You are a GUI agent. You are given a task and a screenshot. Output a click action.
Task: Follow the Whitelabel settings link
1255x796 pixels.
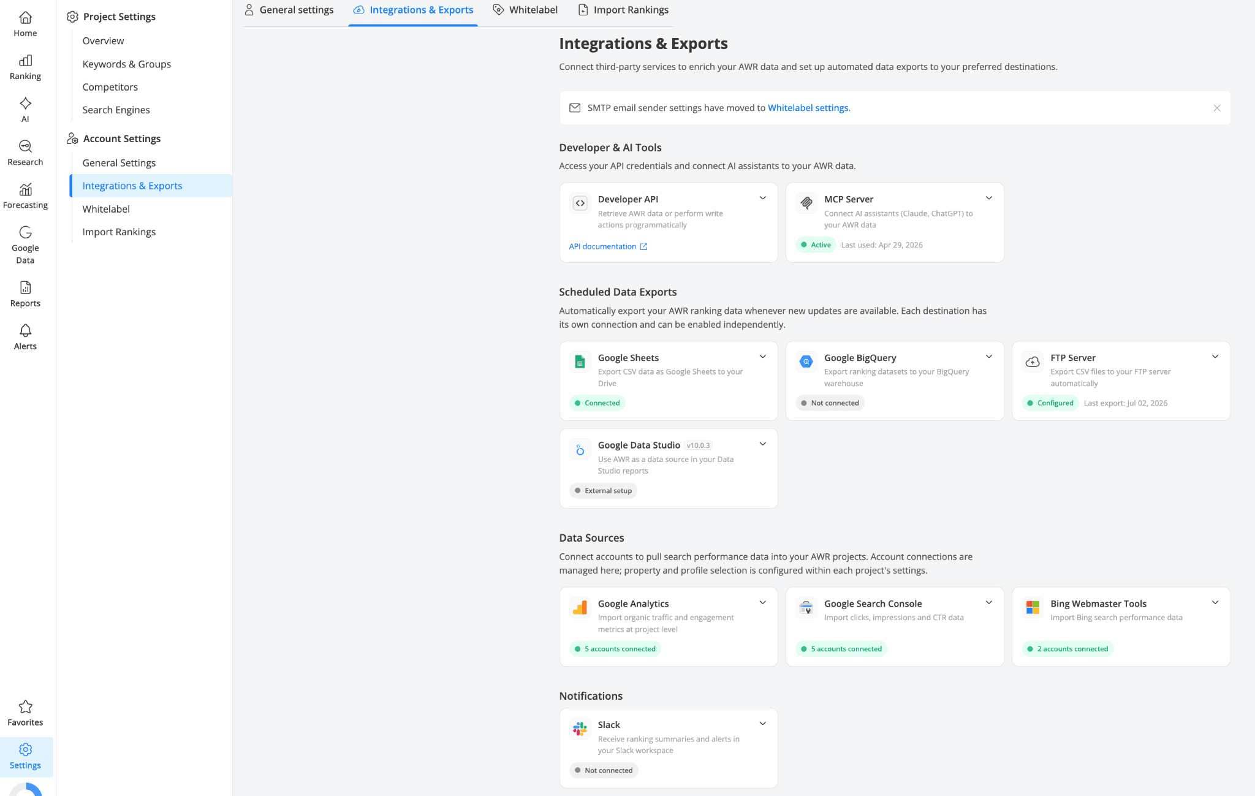pyautogui.click(x=808, y=108)
